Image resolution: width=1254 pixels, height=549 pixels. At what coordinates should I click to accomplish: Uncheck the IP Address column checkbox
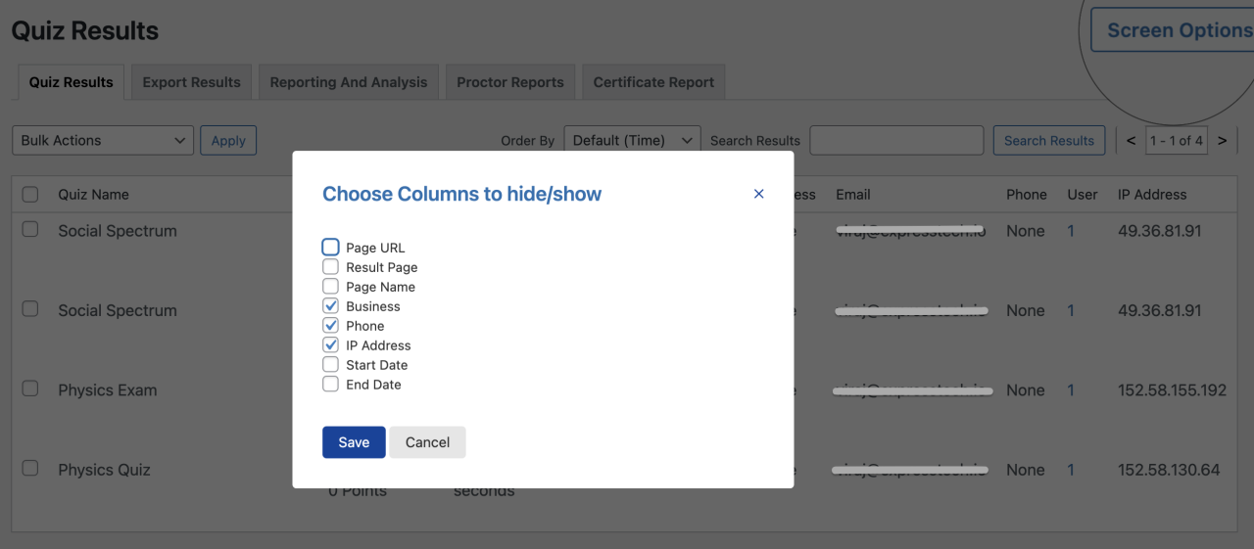tap(330, 345)
